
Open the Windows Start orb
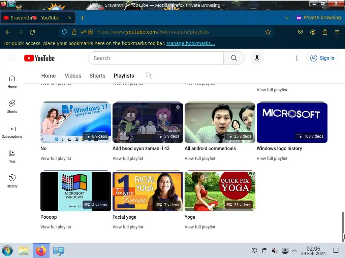coord(7,251)
